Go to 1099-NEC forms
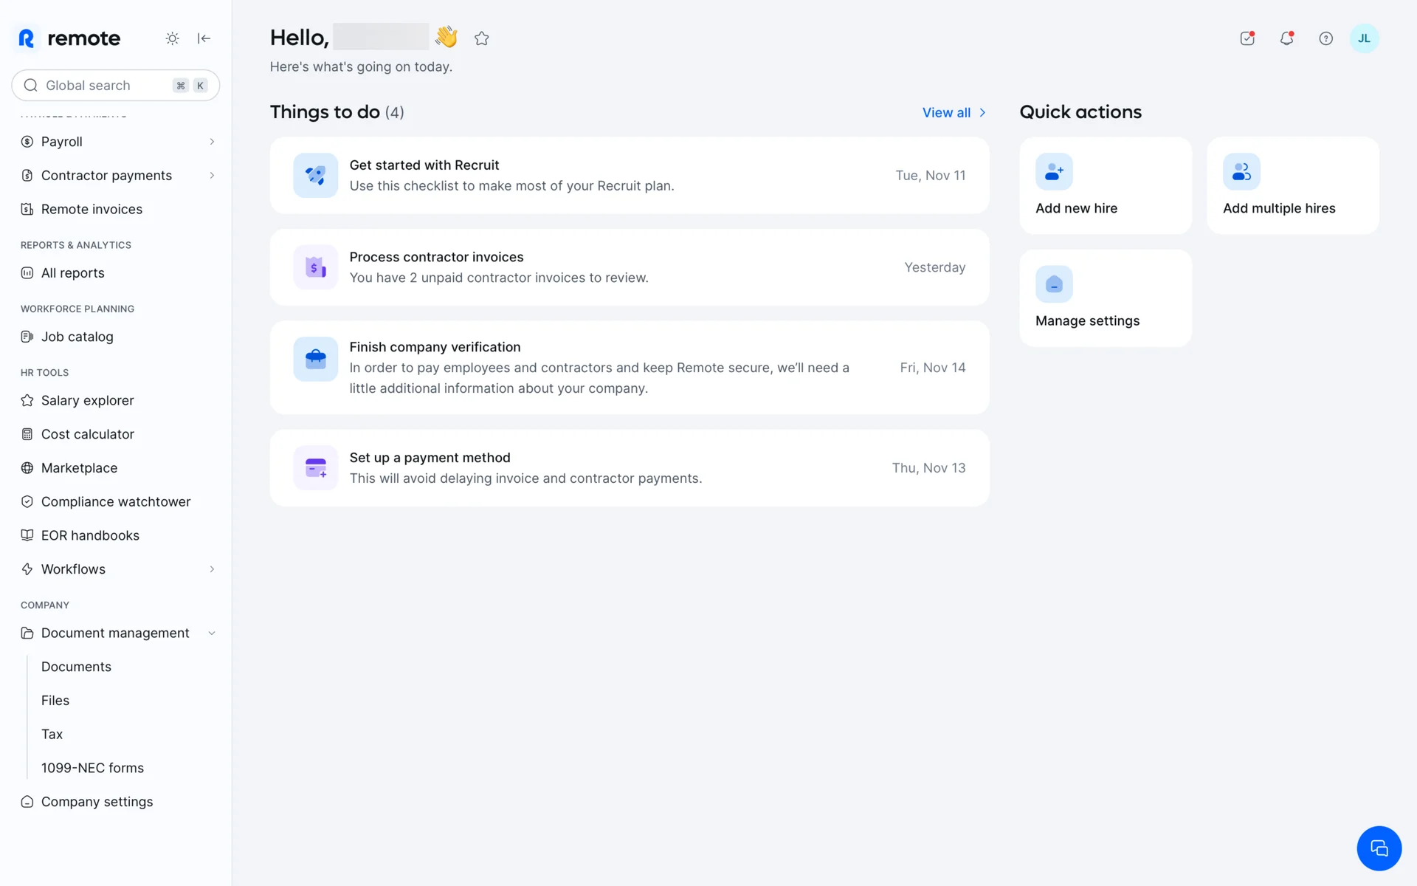The image size is (1417, 886). [92, 768]
